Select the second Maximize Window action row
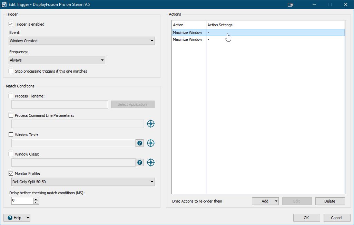 click(x=188, y=39)
